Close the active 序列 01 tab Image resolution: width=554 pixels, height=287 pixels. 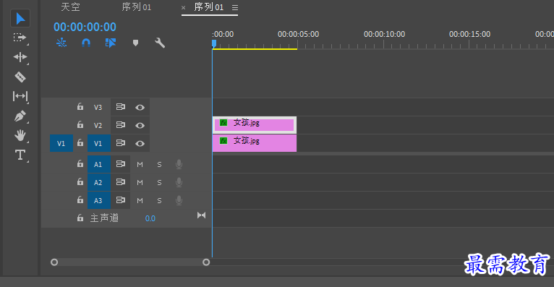click(183, 7)
